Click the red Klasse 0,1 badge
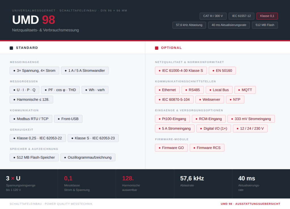Image resolution: width=290 pixels, height=209 pixels. click(267, 16)
